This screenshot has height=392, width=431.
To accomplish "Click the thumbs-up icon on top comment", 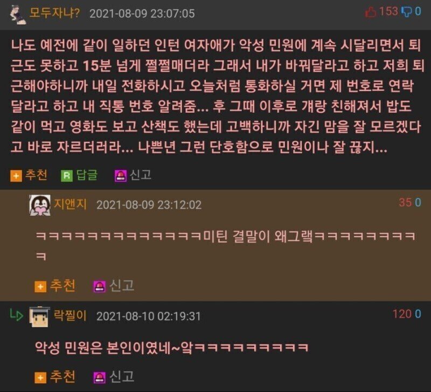I will [x=371, y=12].
